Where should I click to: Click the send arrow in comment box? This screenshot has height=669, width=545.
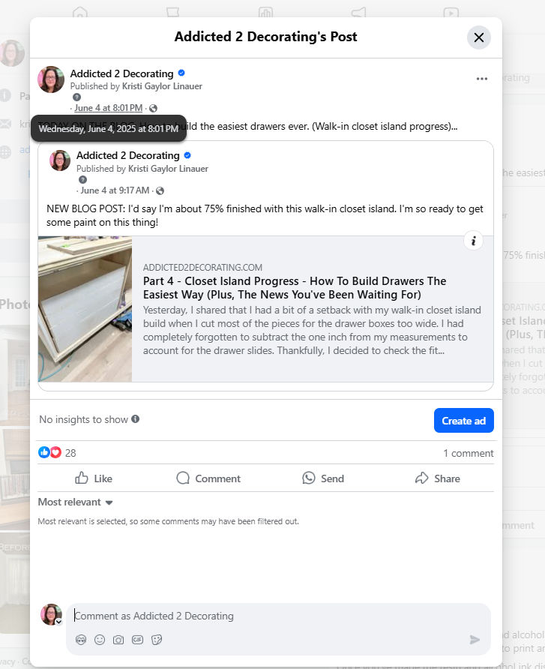tap(475, 640)
